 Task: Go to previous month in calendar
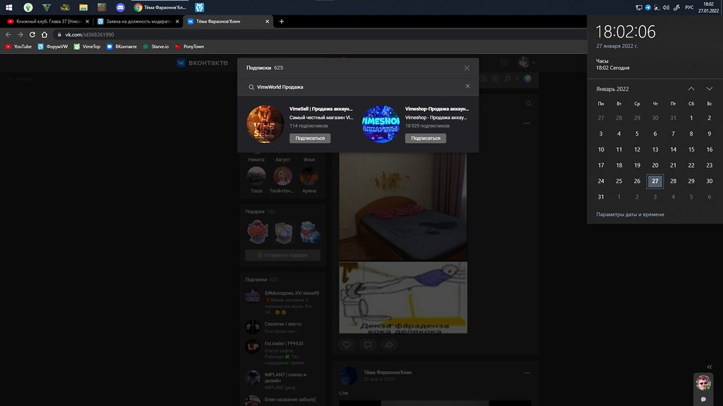pos(691,89)
